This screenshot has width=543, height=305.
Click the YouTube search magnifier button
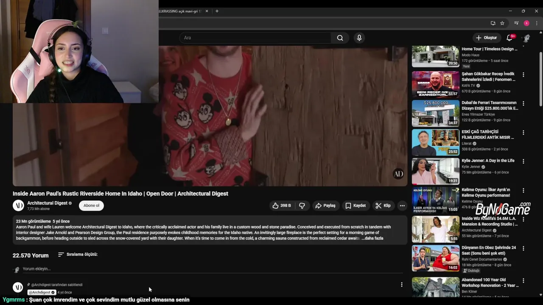340,38
